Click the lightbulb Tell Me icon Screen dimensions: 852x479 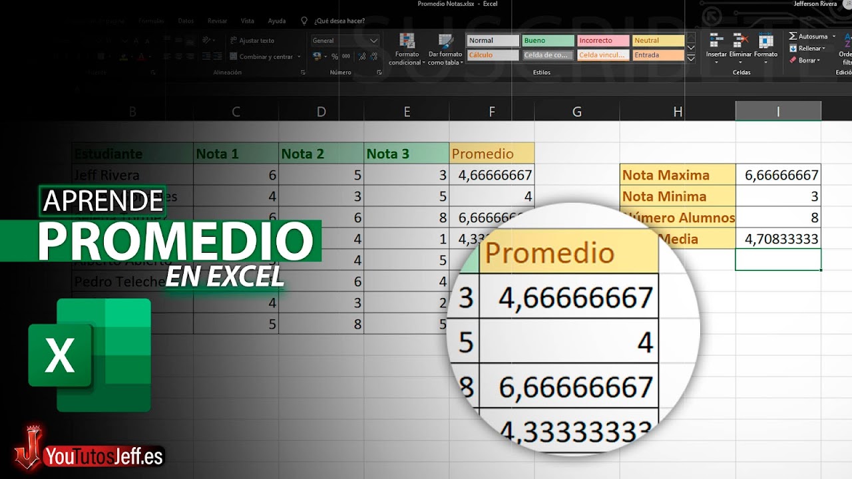tap(304, 21)
